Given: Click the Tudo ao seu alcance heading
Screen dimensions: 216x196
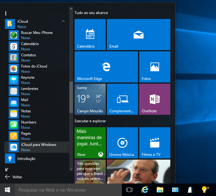Looking at the screenshot, I should click(x=91, y=13).
